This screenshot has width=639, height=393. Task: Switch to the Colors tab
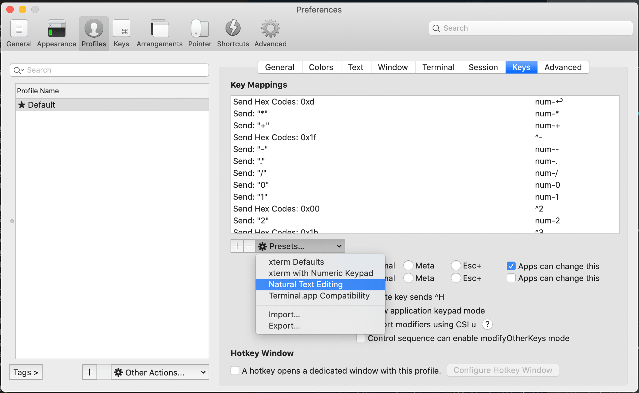tap(321, 67)
